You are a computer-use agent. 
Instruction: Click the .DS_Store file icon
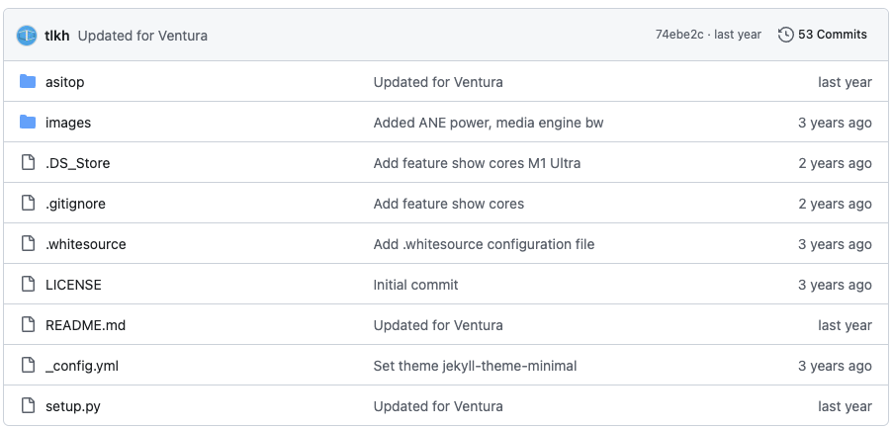28,163
